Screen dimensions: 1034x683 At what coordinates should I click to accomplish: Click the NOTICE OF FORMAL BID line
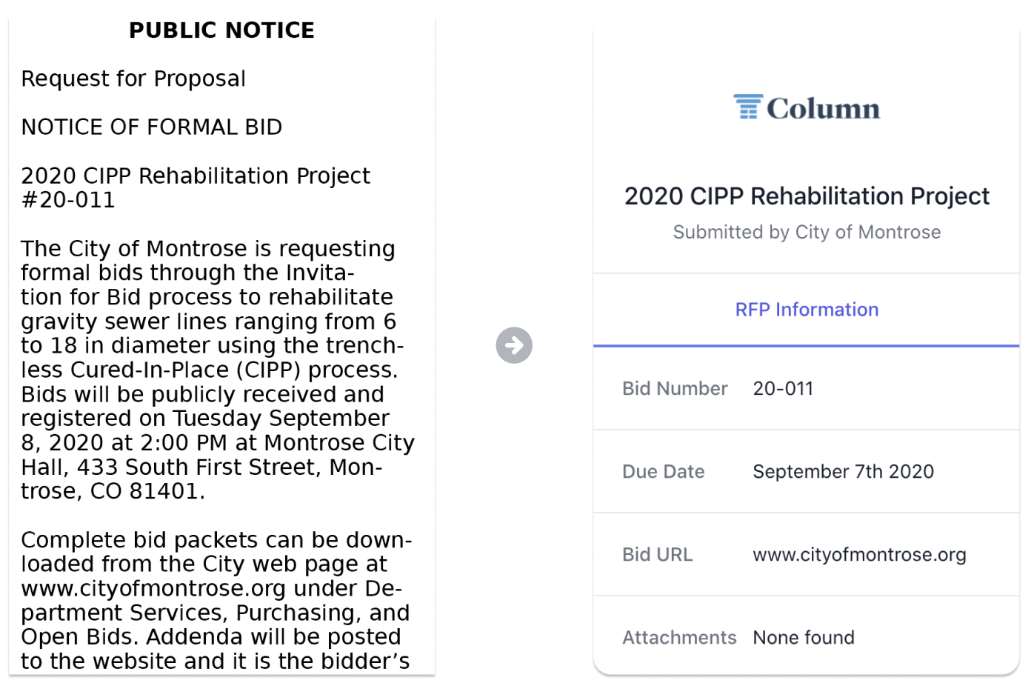point(151,127)
